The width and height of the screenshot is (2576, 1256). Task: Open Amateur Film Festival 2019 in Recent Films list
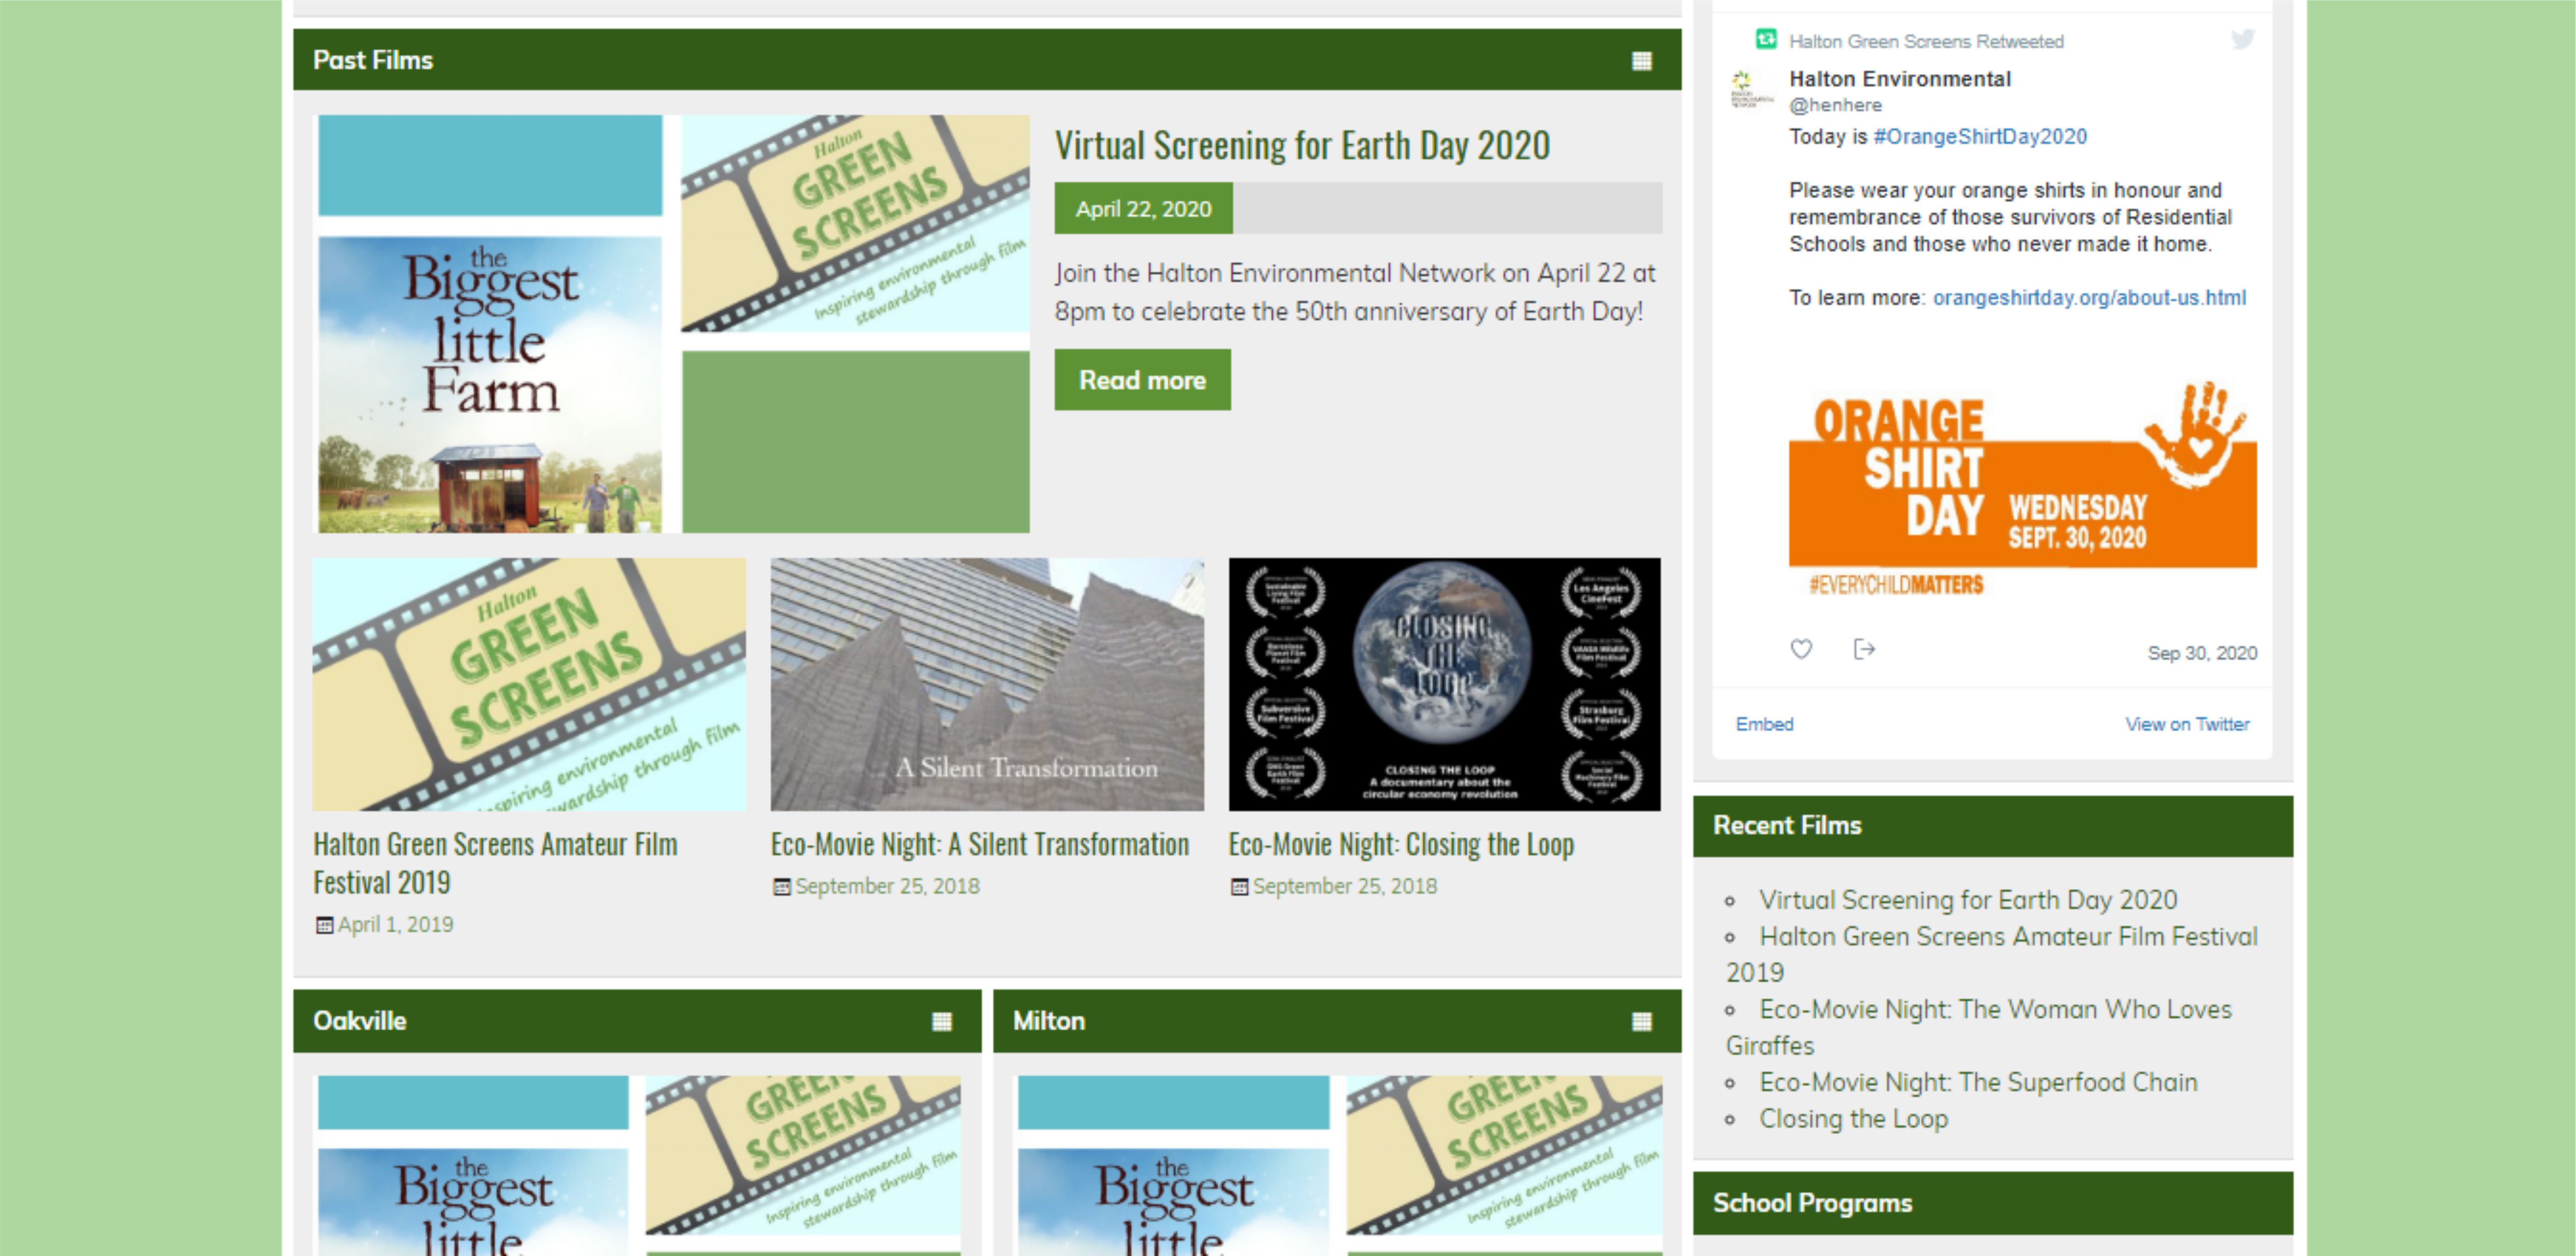point(1992,954)
